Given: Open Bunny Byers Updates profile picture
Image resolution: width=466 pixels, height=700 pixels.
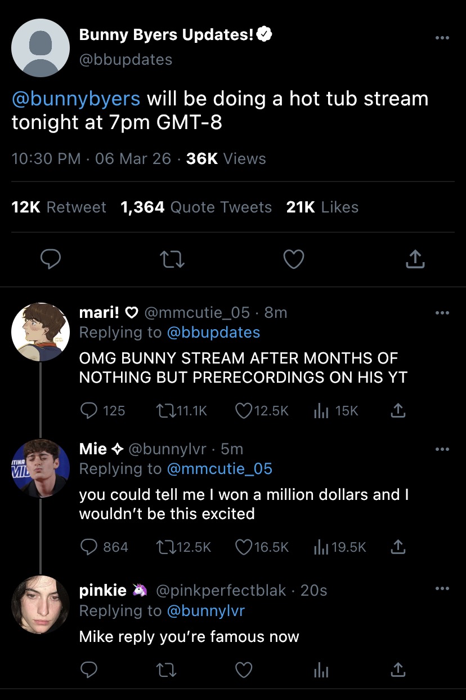Looking at the screenshot, I should tap(41, 47).
